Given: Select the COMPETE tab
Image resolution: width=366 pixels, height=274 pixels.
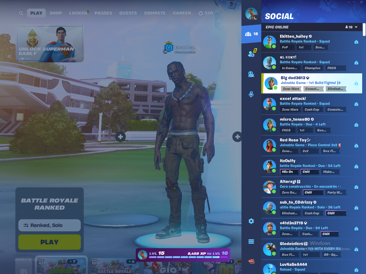Looking at the screenshot, I should click(155, 13).
